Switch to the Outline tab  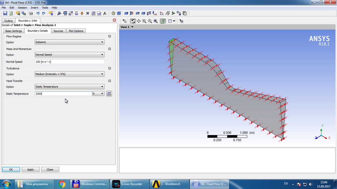point(8,21)
